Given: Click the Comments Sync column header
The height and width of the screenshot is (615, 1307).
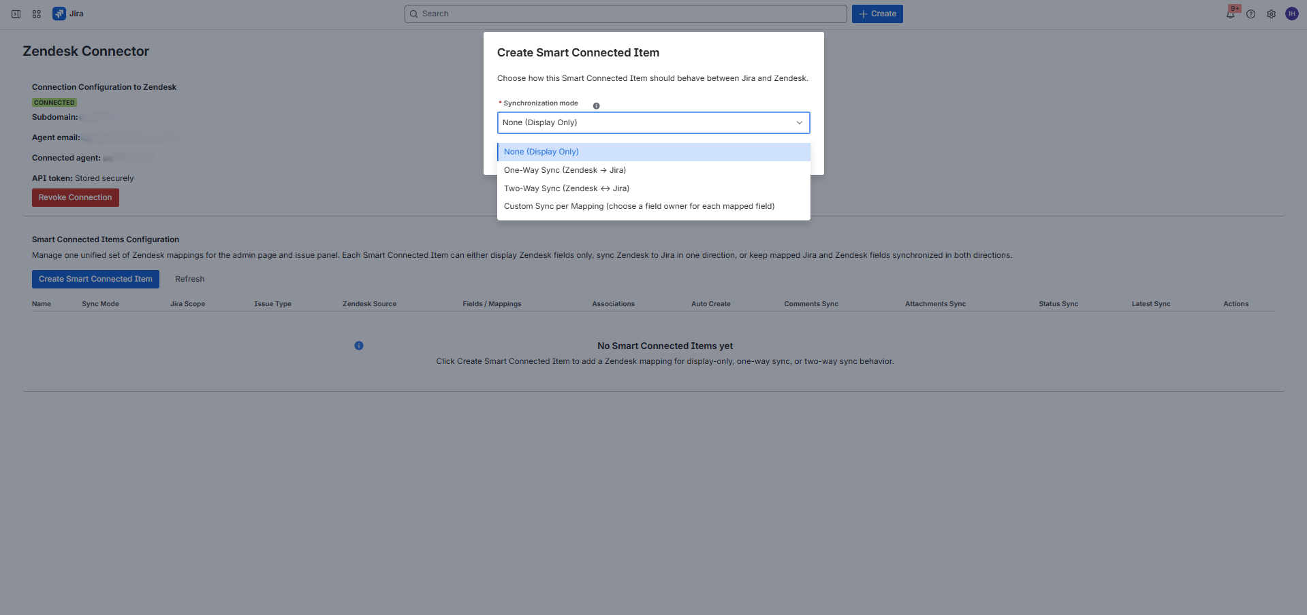Looking at the screenshot, I should click(811, 304).
